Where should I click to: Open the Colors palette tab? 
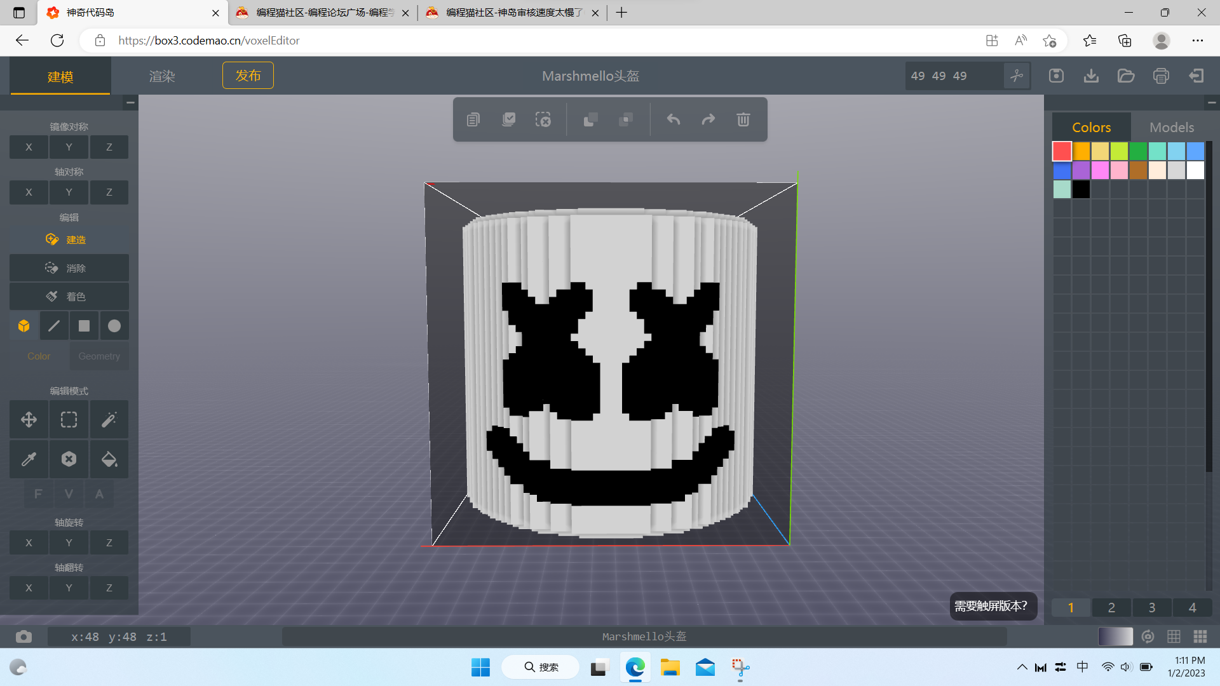pos(1091,127)
